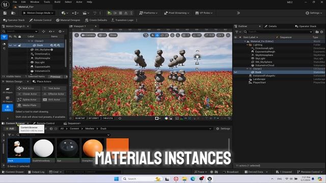The width and height of the screenshot is (326, 183).
Task: Switch to Place Actors tab
Action: coord(42,81)
